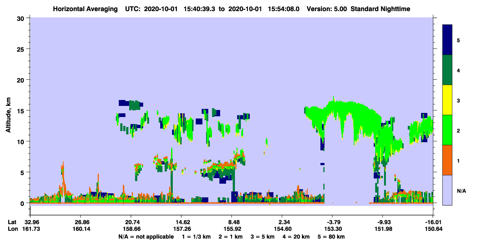Click the colorbar label '1'

pos(458,160)
